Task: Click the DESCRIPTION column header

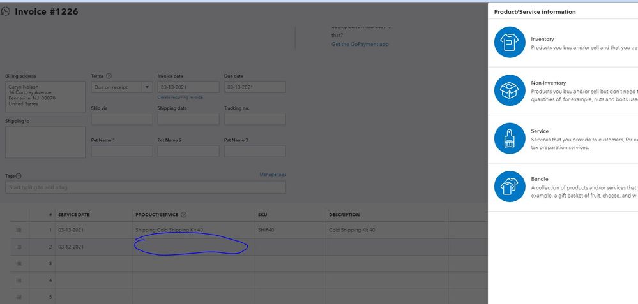Action: [344, 215]
